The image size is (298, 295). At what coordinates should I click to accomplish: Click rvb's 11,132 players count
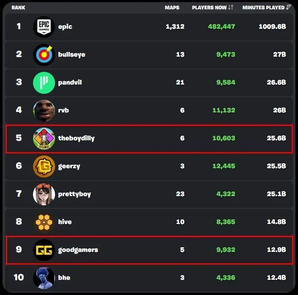coord(225,110)
